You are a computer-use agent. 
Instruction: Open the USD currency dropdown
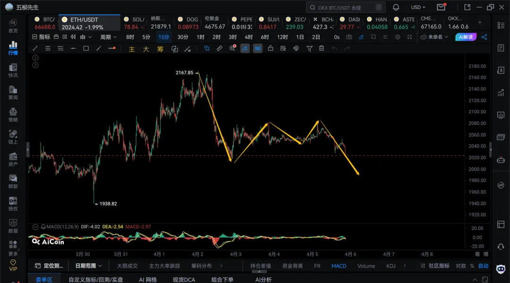[x=418, y=7]
